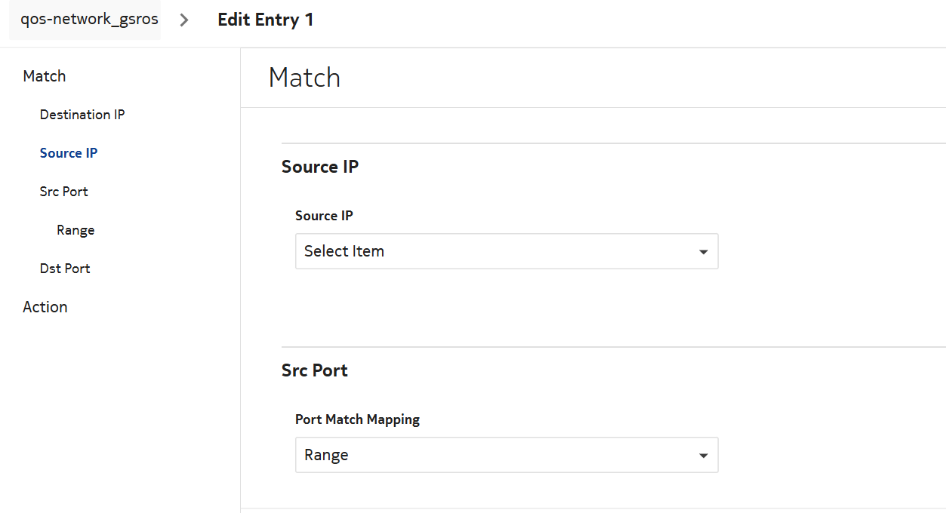Click the Port Match Mapping caret arrow
946x513 pixels.
click(x=703, y=456)
